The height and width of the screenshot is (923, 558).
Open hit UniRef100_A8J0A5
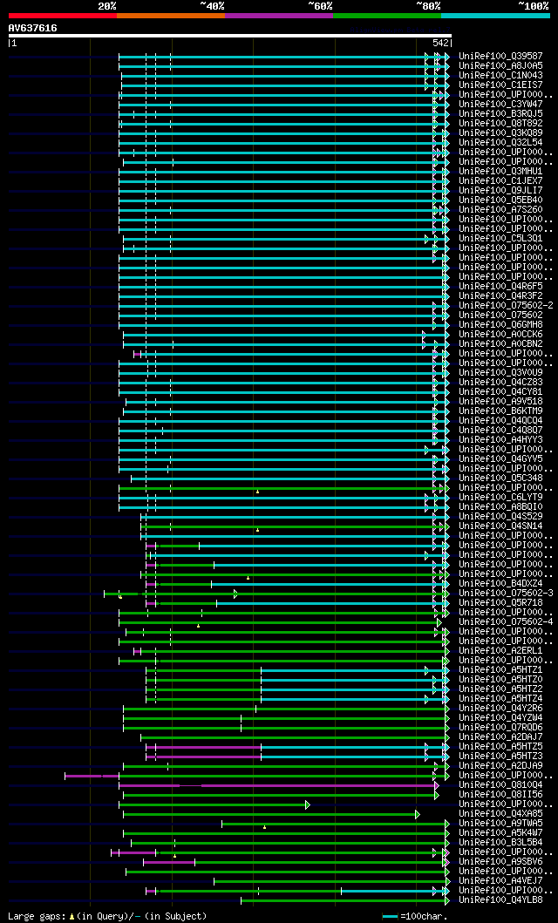[x=501, y=65]
